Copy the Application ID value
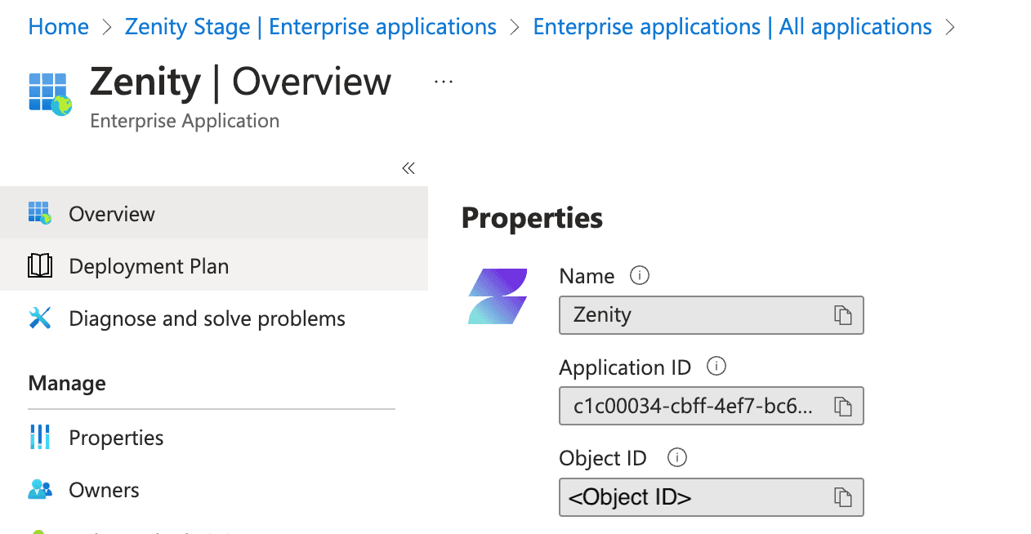 pyautogui.click(x=843, y=406)
